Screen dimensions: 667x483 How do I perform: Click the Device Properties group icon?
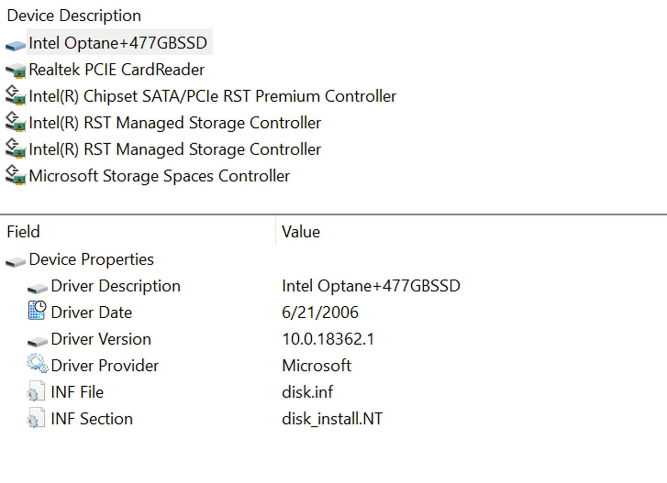point(15,261)
